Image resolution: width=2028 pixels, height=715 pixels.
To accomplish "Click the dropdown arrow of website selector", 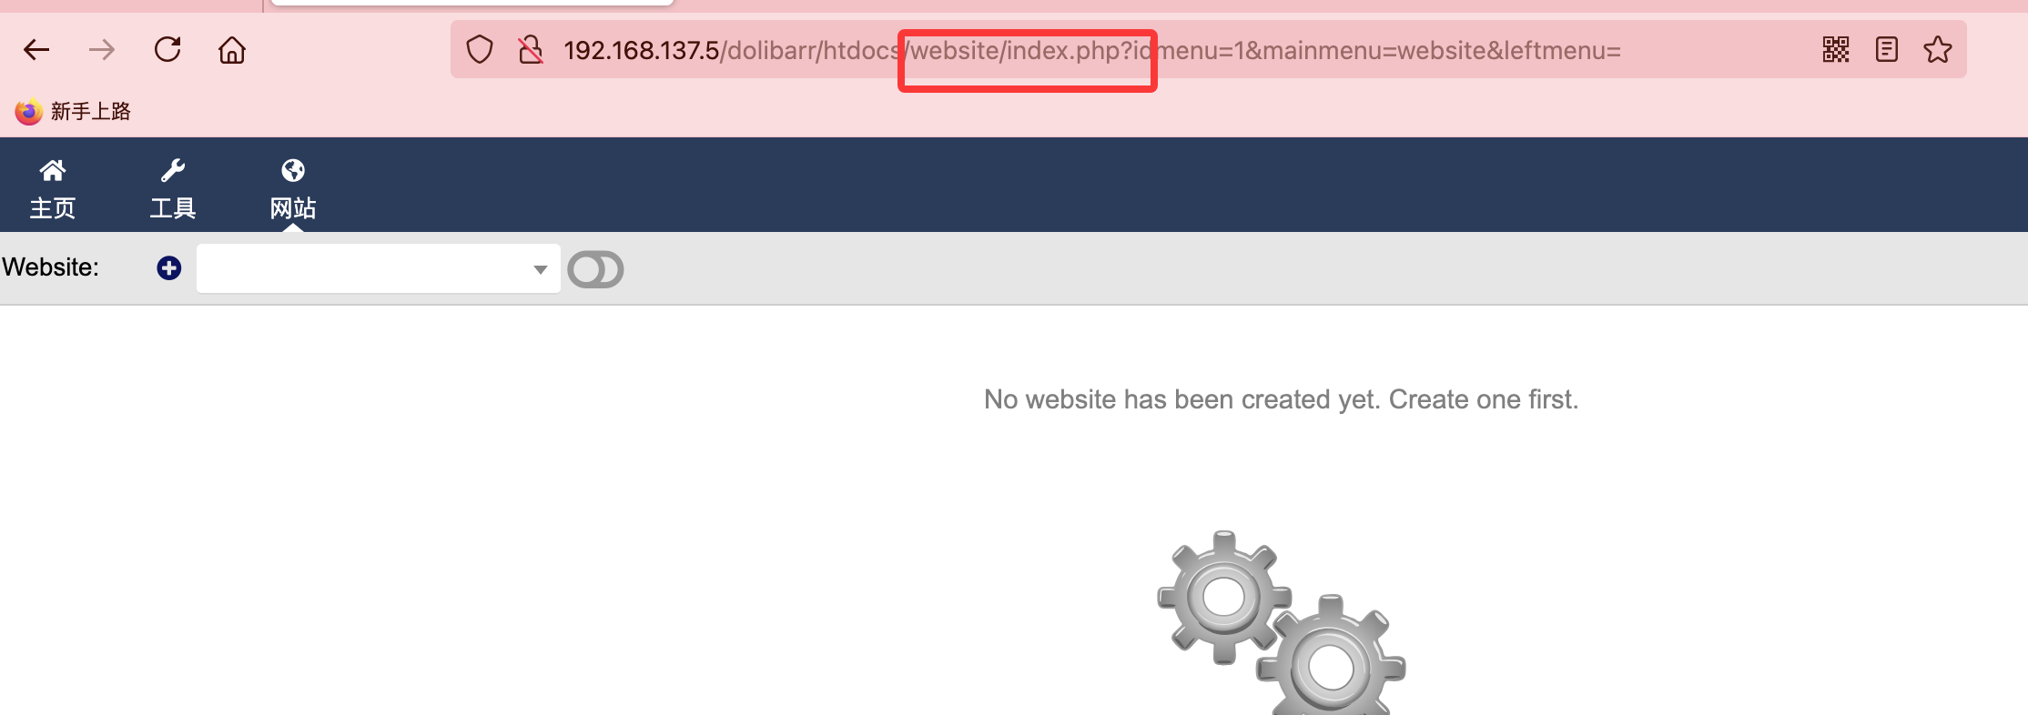I will point(540,269).
